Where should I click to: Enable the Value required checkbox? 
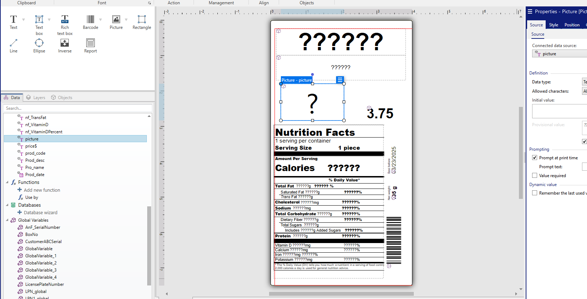[535, 175]
